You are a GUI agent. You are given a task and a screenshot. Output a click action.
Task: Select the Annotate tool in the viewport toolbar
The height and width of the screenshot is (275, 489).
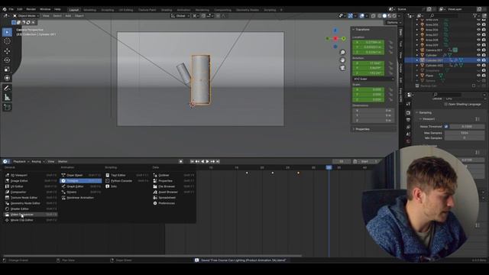(x=7, y=88)
